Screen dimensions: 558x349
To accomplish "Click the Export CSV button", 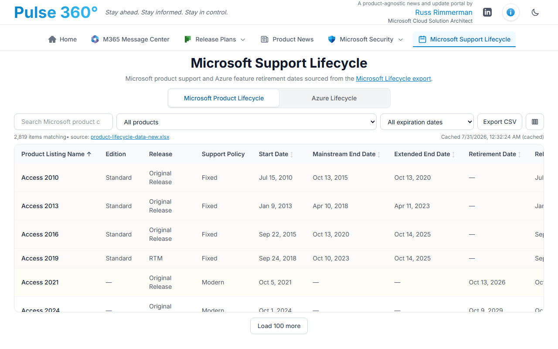I will coord(500,122).
